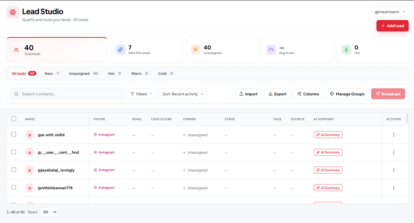This screenshot has width=414, height=223.
Task: Click avatar icon of @__user__cant__find
Action: point(30,152)
